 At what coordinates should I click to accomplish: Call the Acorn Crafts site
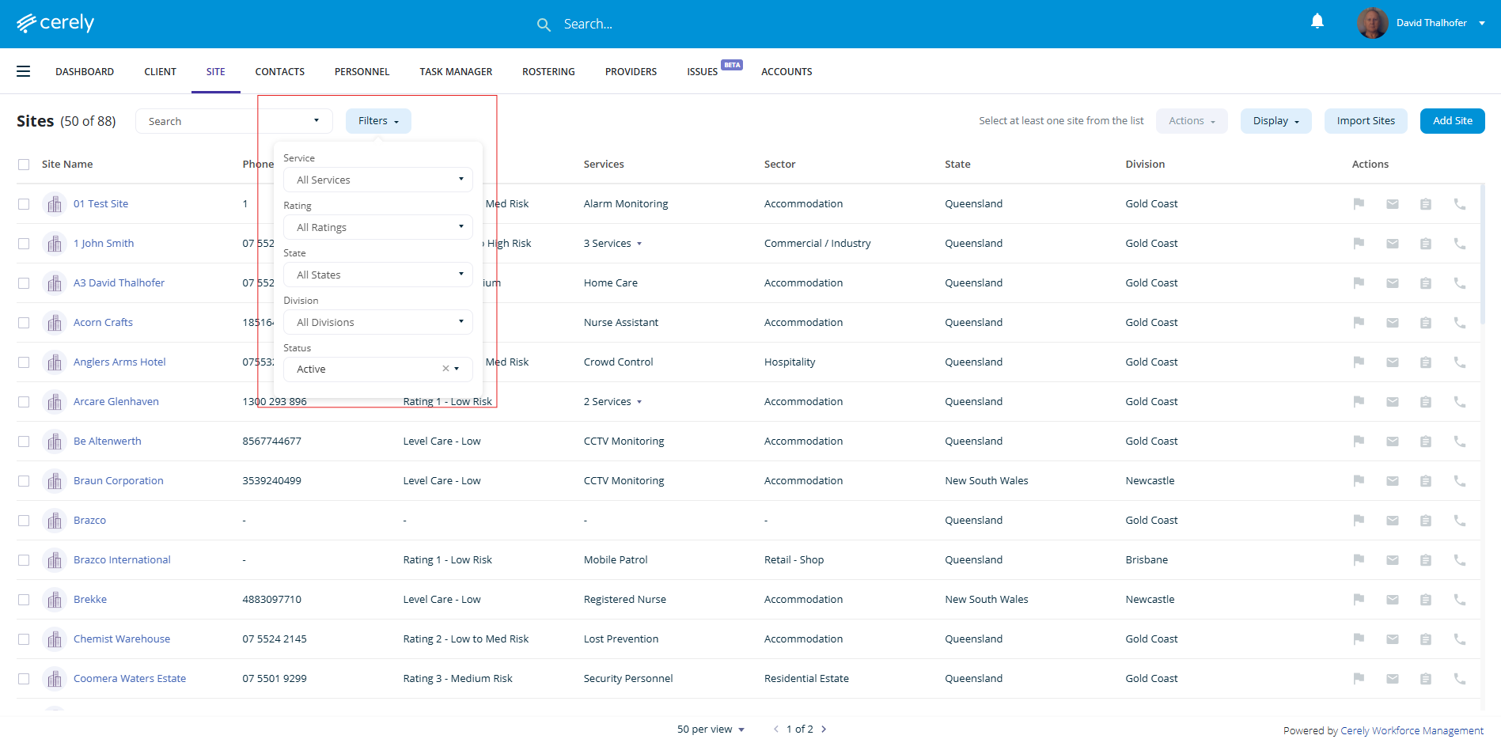click(1460, 323)
